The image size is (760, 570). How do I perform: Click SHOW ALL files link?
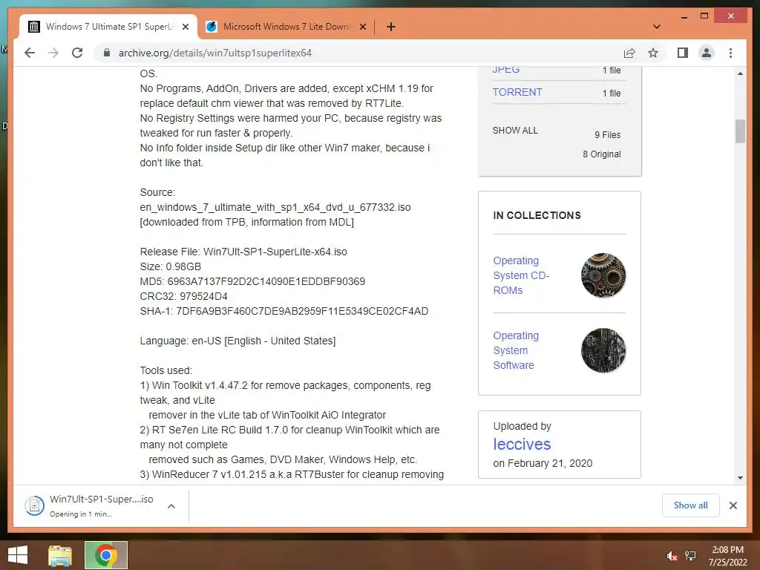coord(515,131)
